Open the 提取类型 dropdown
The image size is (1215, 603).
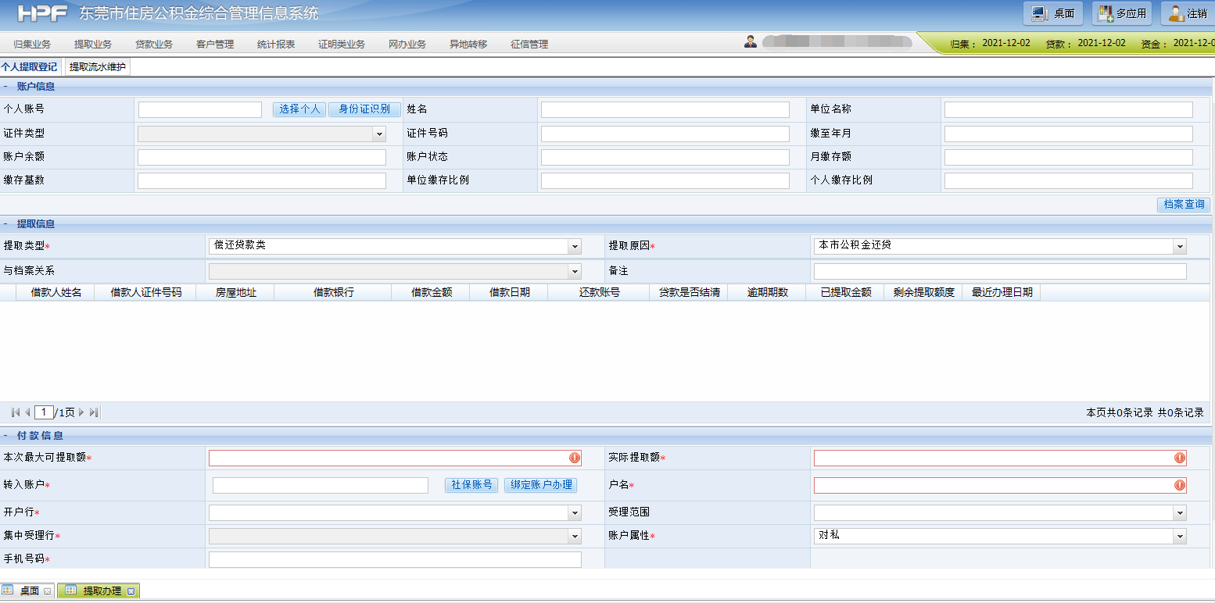[575, 246]
